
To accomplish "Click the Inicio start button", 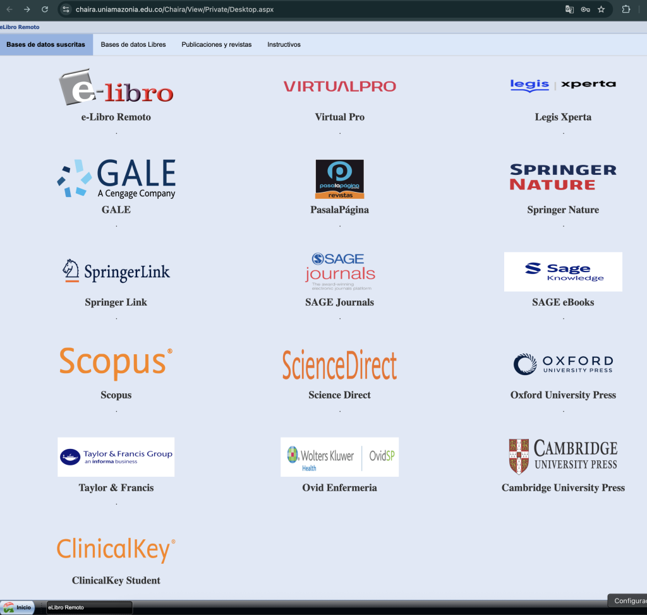I will click(18, 607).
